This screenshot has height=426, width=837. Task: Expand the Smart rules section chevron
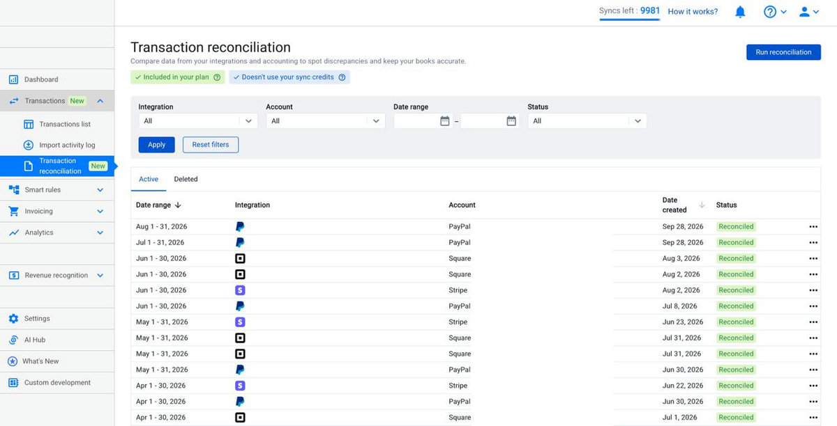coord(100,190)
